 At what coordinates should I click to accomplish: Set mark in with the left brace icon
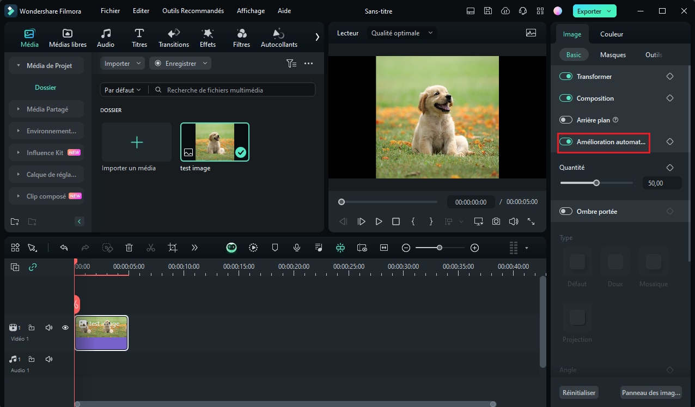(x=413, y=221)
